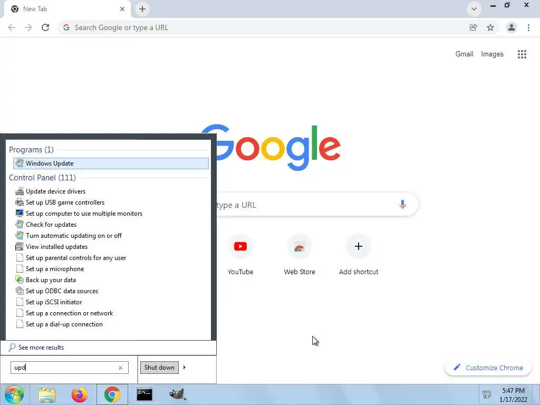Viewport: 540px width, 405px height.
Task: Open the Web Store shortcut
Action: click(x=300, y=255)
